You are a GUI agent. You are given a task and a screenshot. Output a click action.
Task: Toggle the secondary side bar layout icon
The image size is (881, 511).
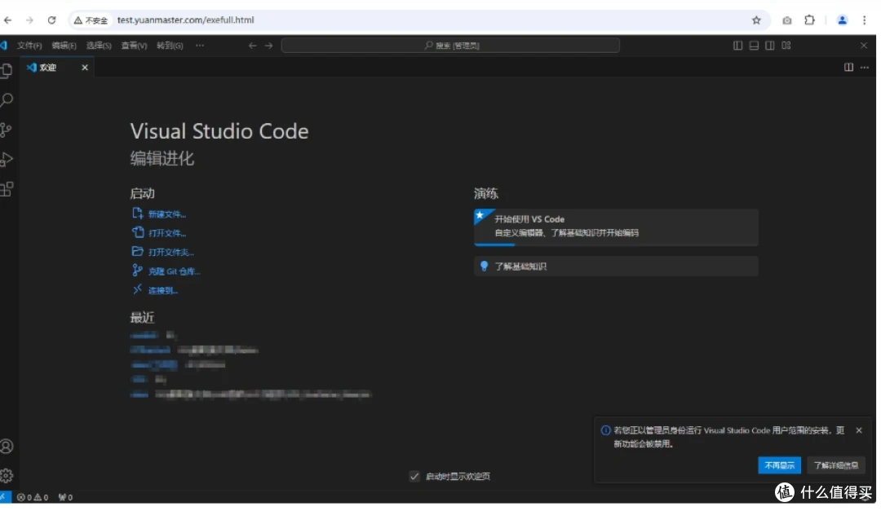(x=770, y=46)
